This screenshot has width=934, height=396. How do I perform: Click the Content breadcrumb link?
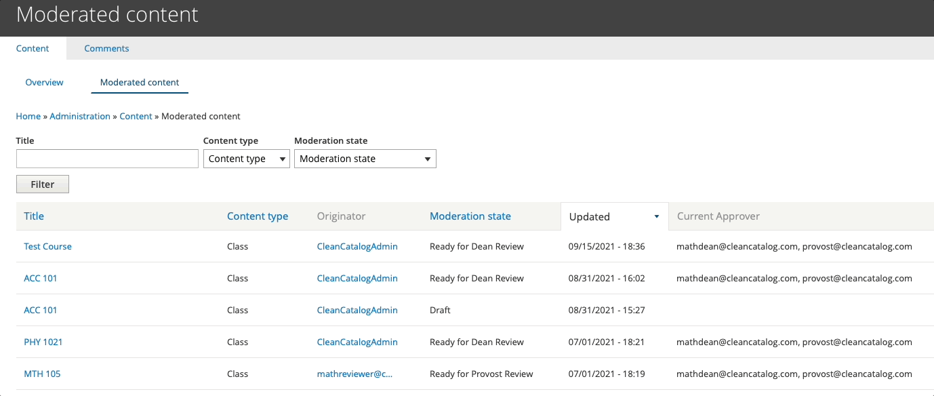(x=136, y=116)
